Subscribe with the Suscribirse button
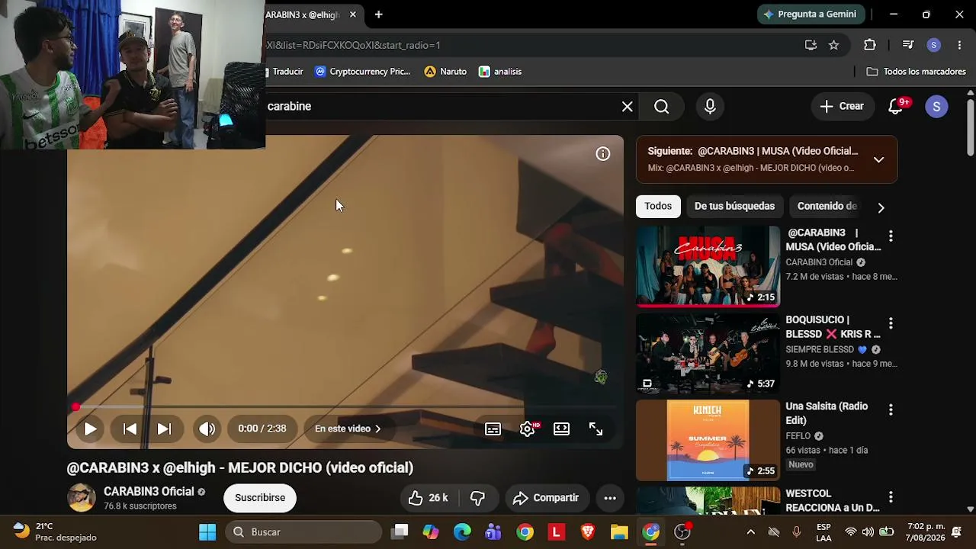976x549 pixels. (260, 498)
